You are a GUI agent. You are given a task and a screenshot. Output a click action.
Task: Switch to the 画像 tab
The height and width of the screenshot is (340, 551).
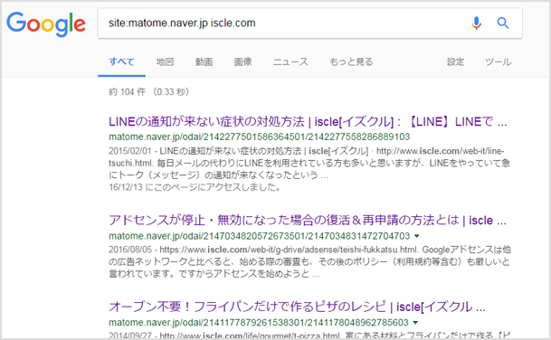click(242, 61)
